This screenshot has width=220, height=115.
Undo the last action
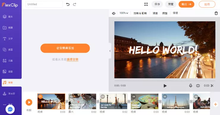point(68,4)
